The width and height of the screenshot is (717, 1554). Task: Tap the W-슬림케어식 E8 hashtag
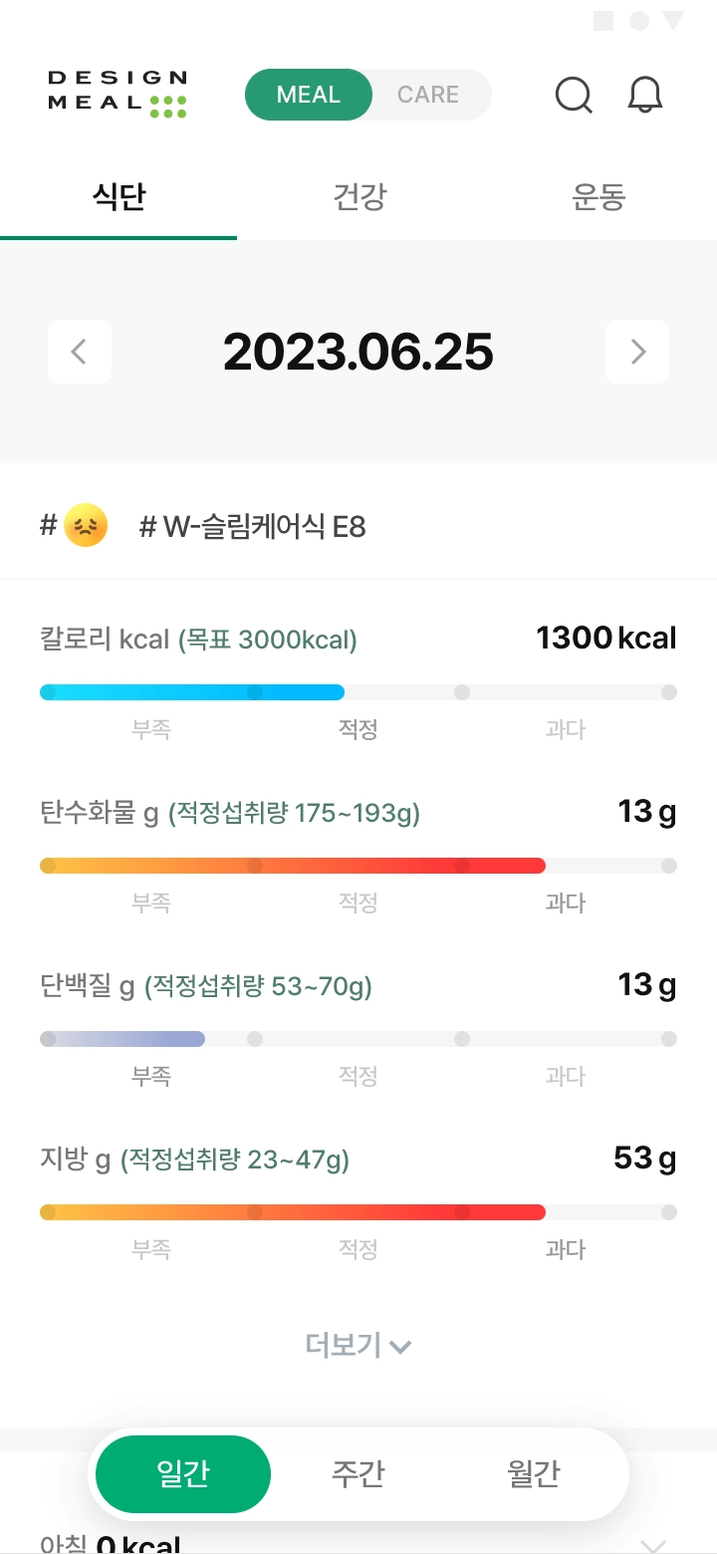[x=253, y=526]
